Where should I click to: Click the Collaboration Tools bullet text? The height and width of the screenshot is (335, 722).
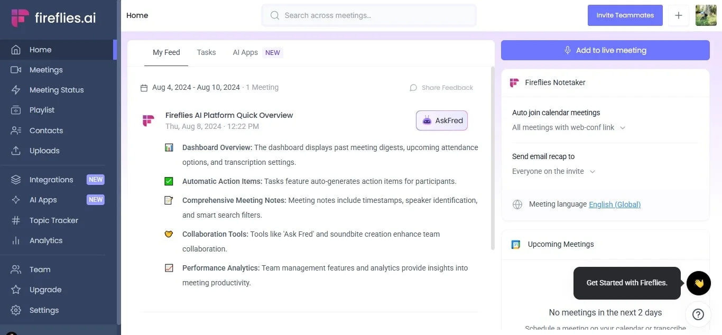(311, 241)
